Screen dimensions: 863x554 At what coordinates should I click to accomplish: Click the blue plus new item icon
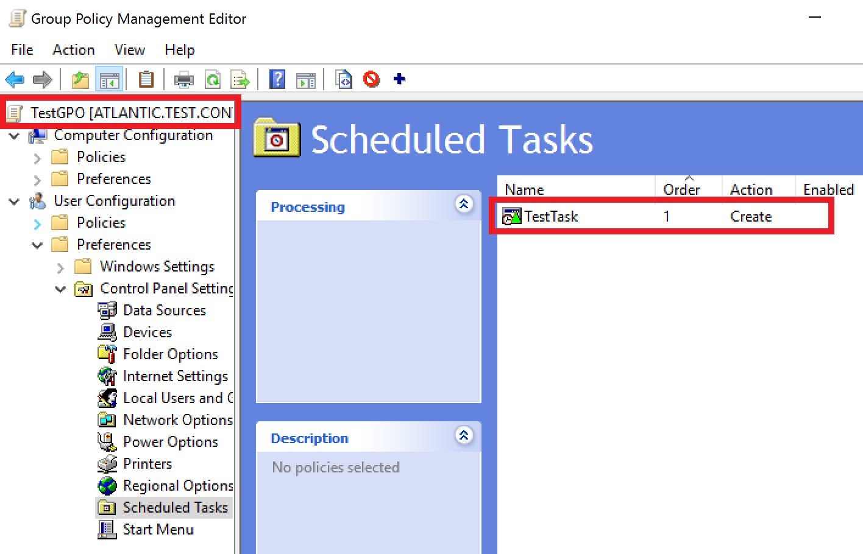pyautogui.click(x=400, y=79)
